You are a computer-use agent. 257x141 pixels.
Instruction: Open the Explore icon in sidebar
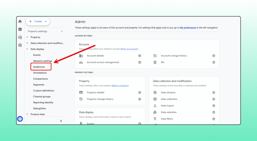point(20,37)
